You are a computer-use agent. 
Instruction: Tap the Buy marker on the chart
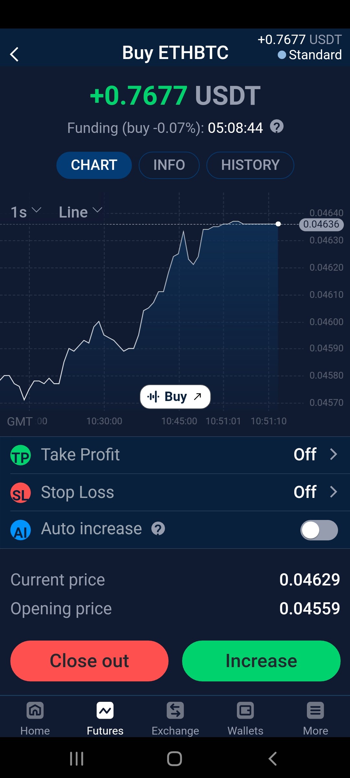[x=175, y=396]
